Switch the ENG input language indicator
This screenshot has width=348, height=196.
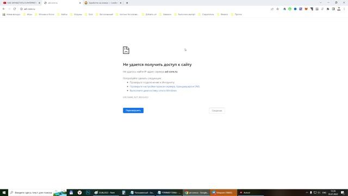[x=324, y=192]
